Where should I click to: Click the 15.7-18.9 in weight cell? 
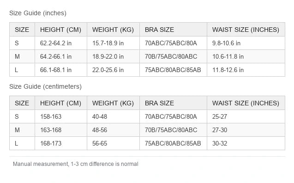pos(113,43)
